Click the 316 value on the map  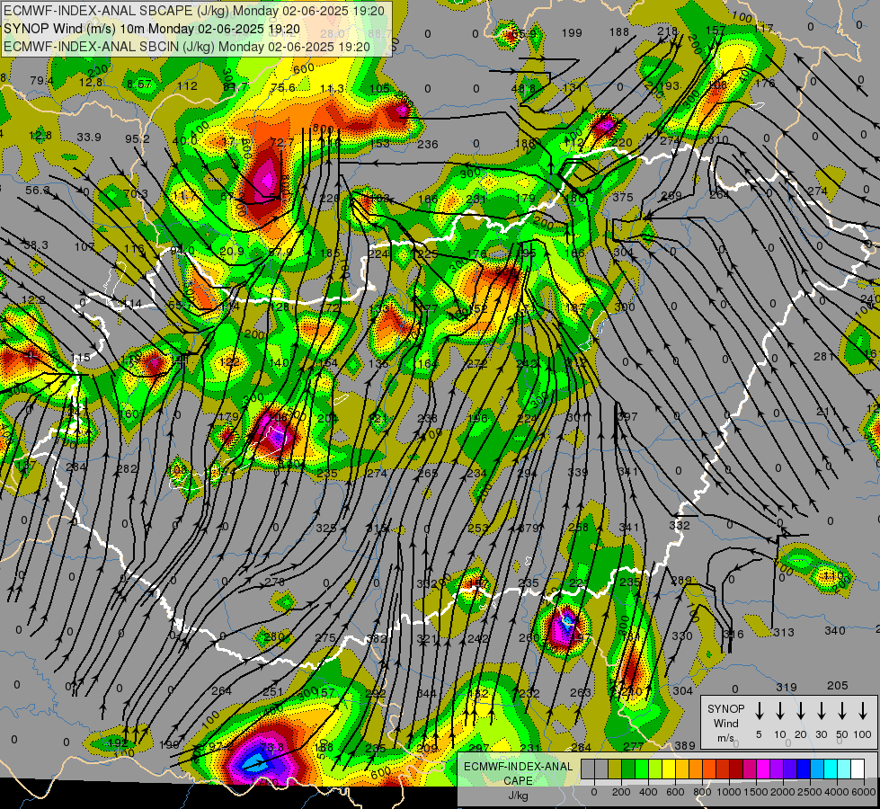tap(733, 635)
